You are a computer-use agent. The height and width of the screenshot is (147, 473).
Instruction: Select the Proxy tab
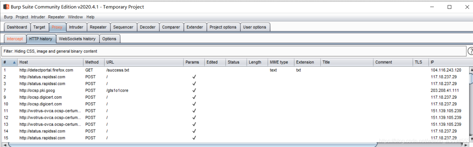click(57, 27)
